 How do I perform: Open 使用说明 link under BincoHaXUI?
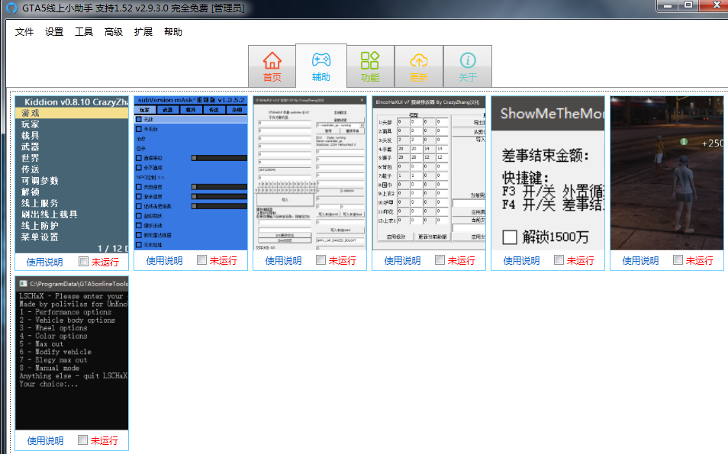coord(402,261)
